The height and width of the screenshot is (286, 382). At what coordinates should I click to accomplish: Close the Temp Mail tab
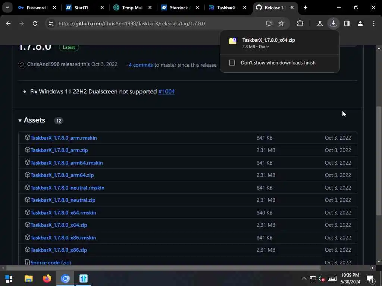tap(150, 8)
